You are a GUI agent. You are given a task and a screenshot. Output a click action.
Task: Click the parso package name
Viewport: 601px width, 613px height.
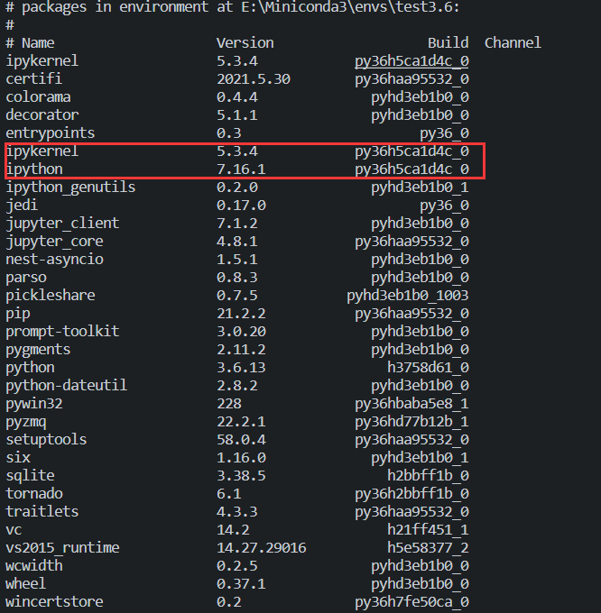coord(26,278)
